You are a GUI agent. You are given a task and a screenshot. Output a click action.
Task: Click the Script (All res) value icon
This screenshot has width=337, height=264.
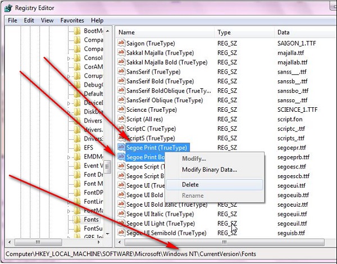tap(121, 120)
